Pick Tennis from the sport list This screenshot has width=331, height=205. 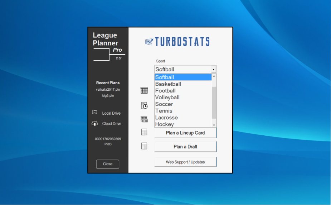tap(183, 111)
